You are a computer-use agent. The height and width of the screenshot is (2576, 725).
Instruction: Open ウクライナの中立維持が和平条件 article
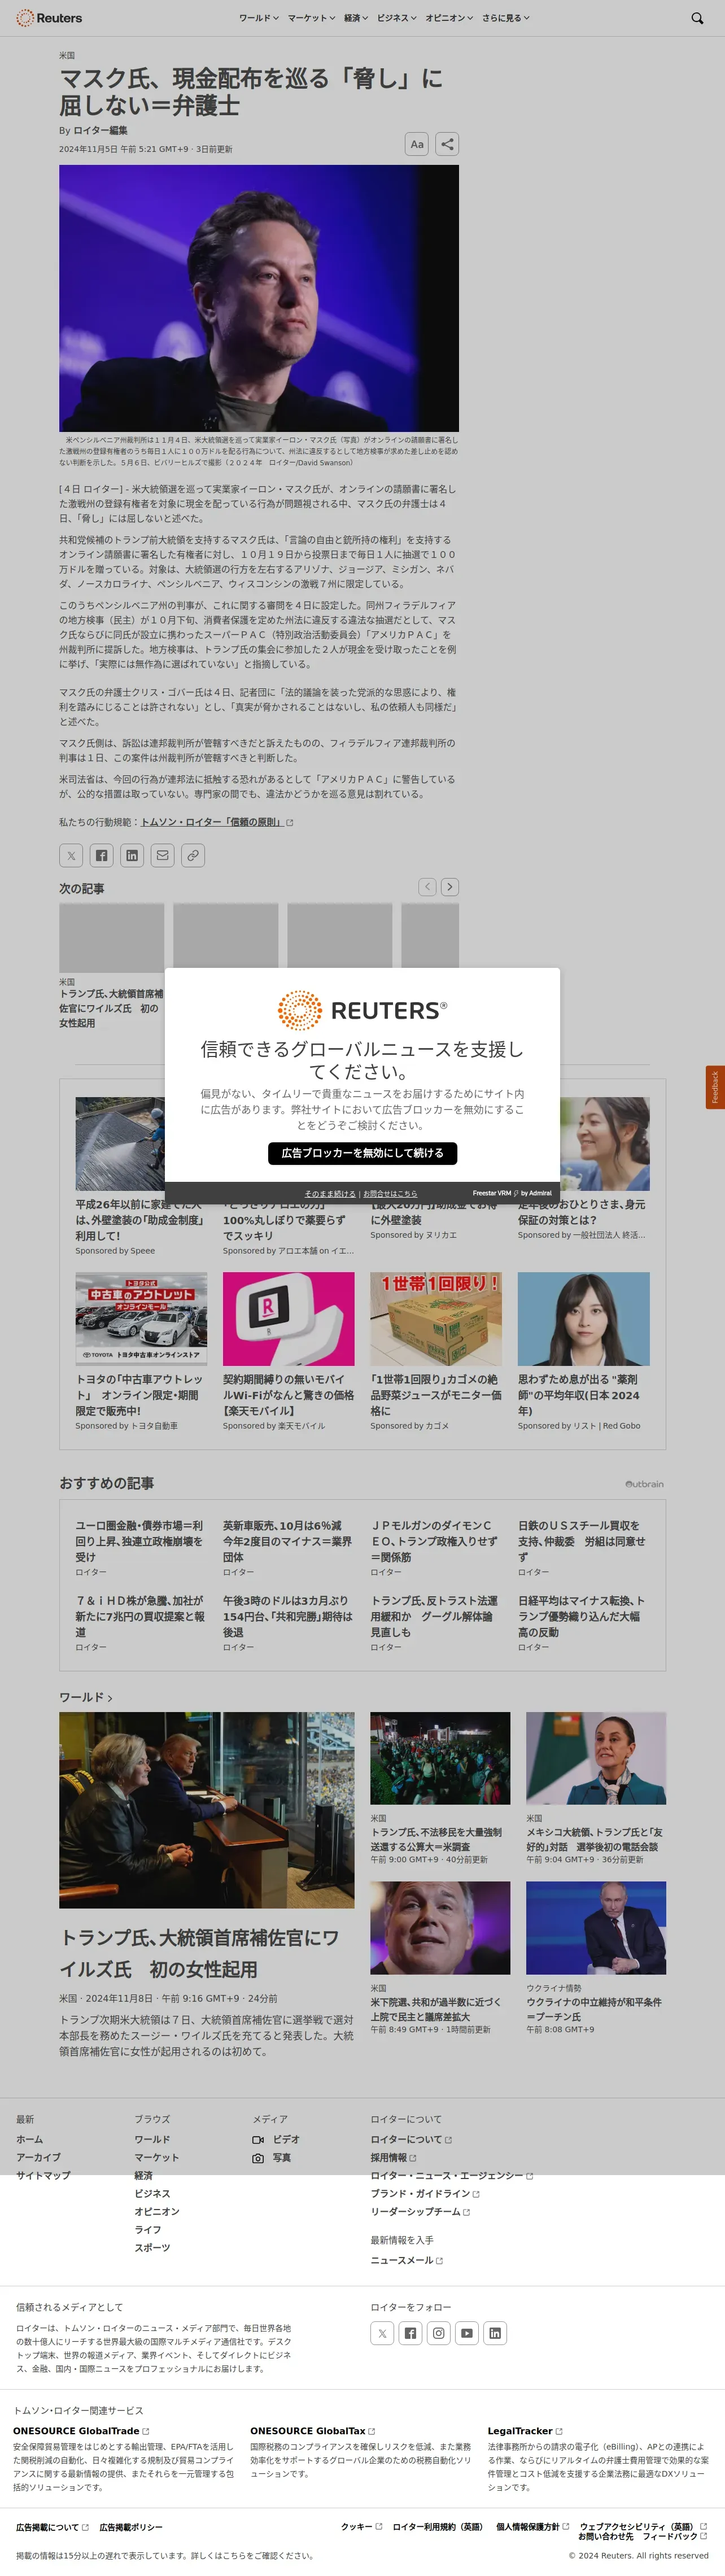coord(594,2009)
